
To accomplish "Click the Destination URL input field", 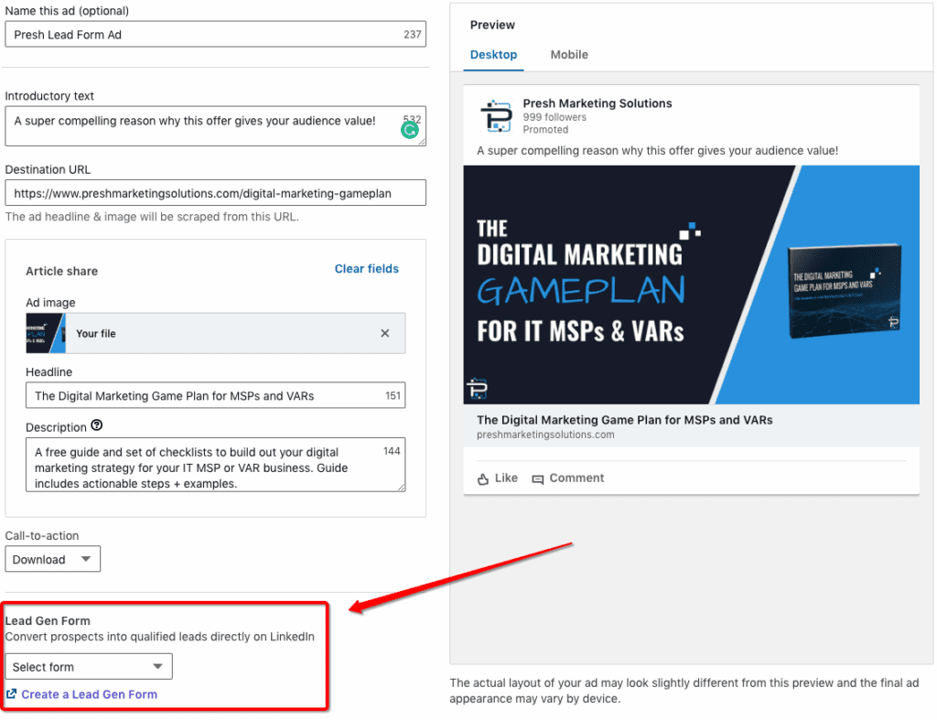I will click(215, 193).
